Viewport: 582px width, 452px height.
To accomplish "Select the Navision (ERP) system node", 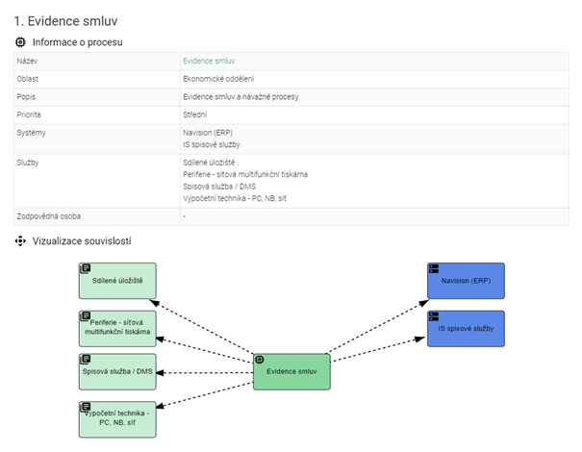I will click(x=466, y=281).
